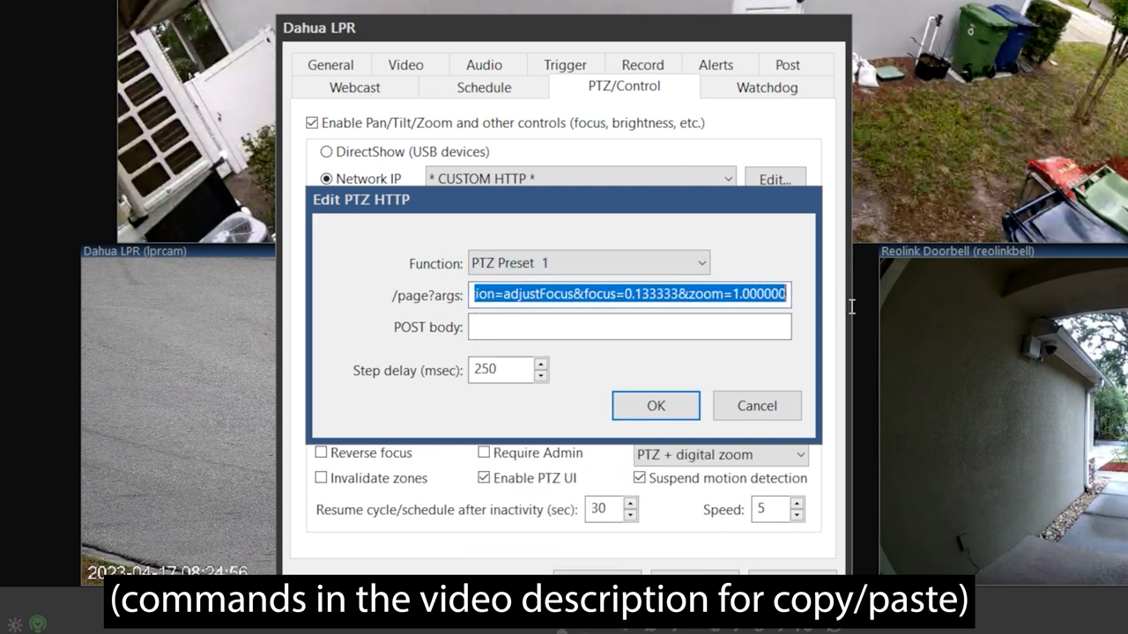Click the /page?args text field
Screen dimensions: 1128x634
(629, 294)
